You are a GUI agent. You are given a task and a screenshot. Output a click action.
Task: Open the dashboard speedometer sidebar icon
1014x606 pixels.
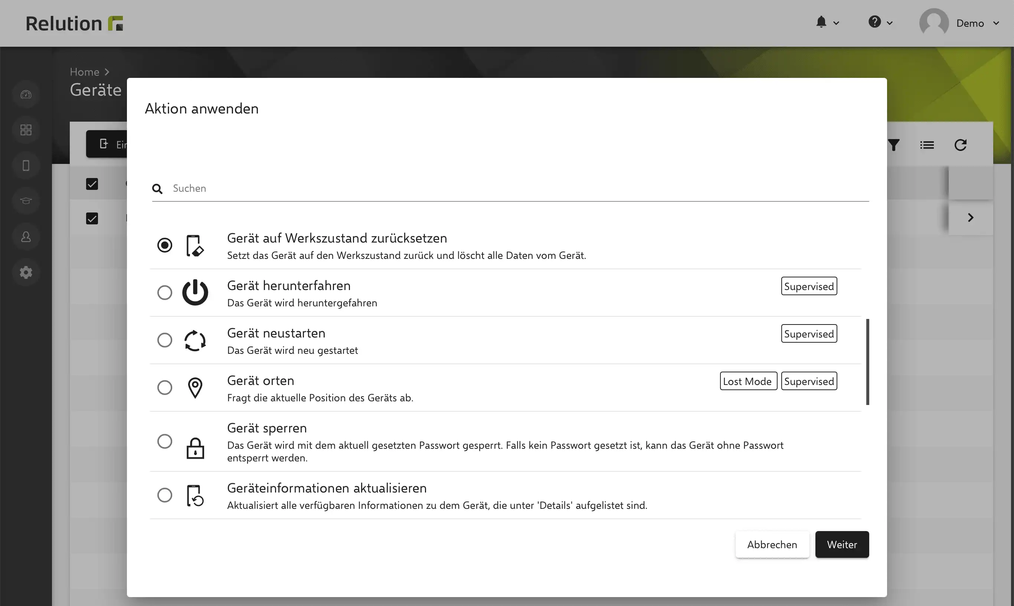coord(26,94)
